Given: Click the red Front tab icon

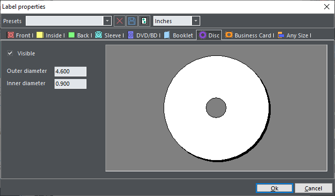Looking at the screenshot, I should point(11,35).
